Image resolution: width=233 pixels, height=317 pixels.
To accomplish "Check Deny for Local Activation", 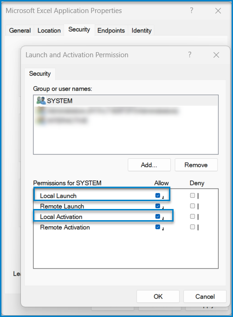I will coord(193,216).
